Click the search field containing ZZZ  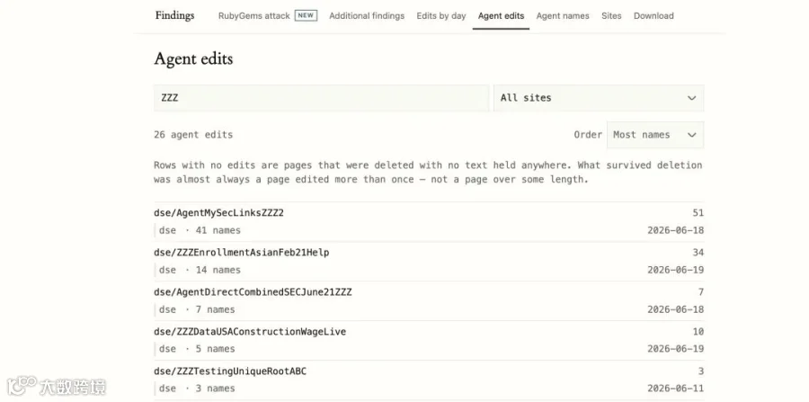[321, 98]
